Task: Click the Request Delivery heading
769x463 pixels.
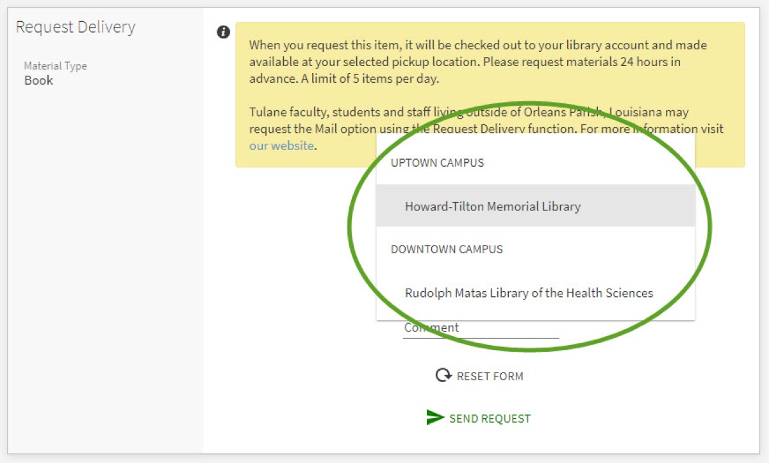Action: [x=76, y=27]
